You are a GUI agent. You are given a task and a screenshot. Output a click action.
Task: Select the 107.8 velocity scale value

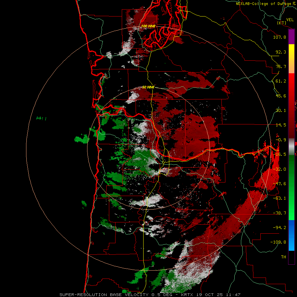click(x=280, y=37)
